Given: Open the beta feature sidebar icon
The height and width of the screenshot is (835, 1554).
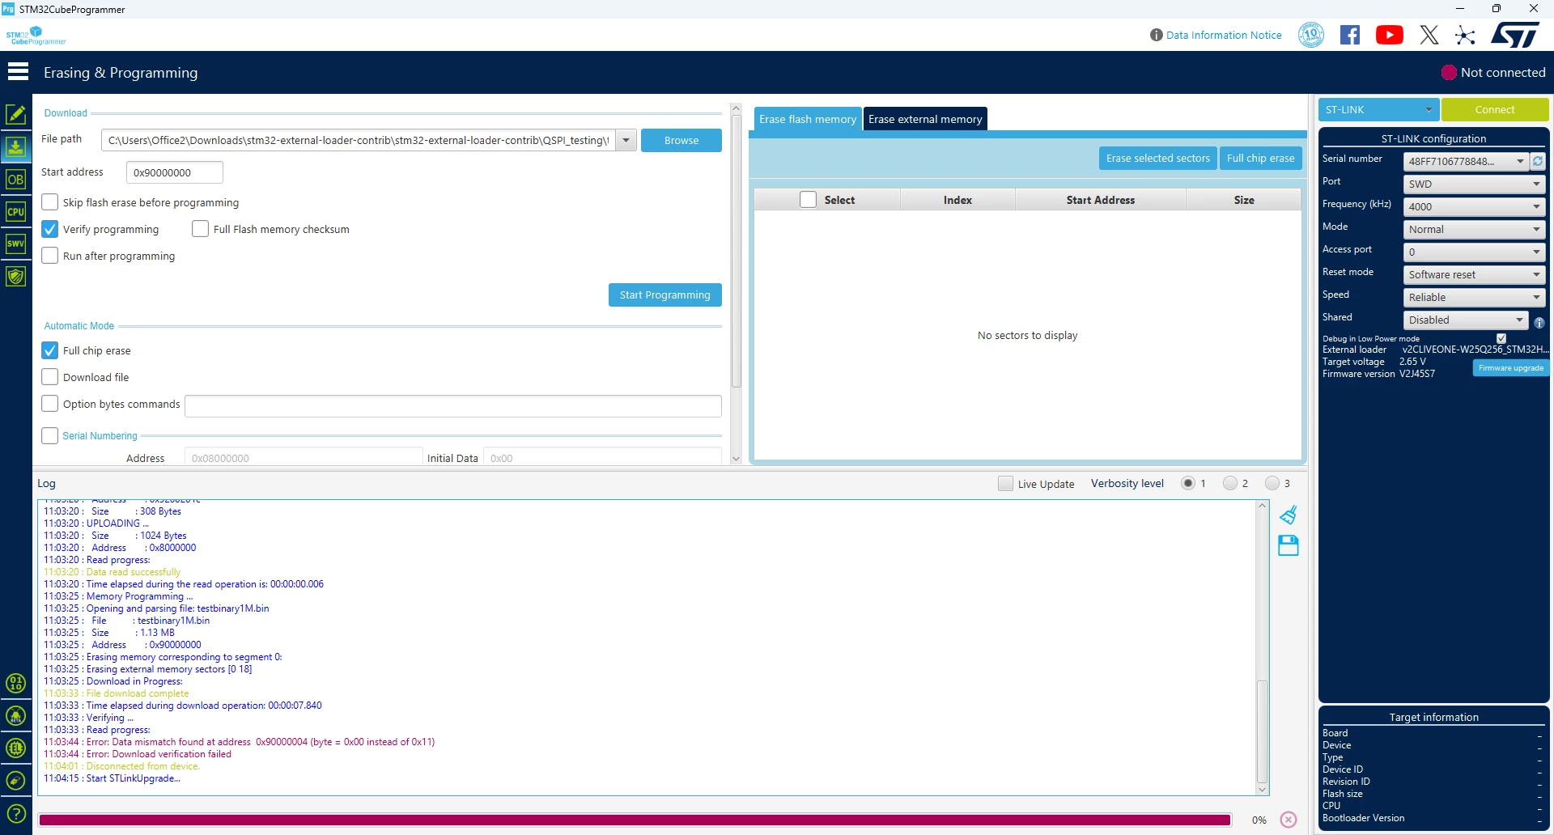Looking at the screenshot, I should point(15,716).
